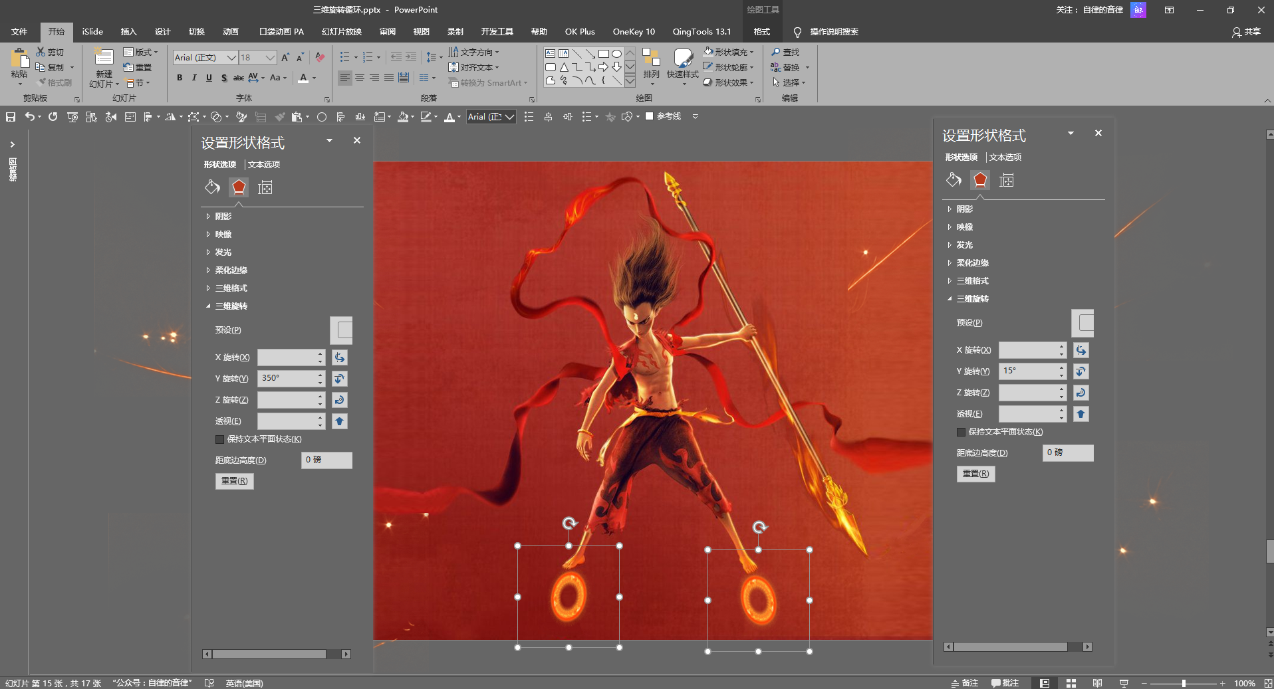Click the Find (查找) magnifier icon
This screenshot has height=689, width=1274.
click(775, 52)
